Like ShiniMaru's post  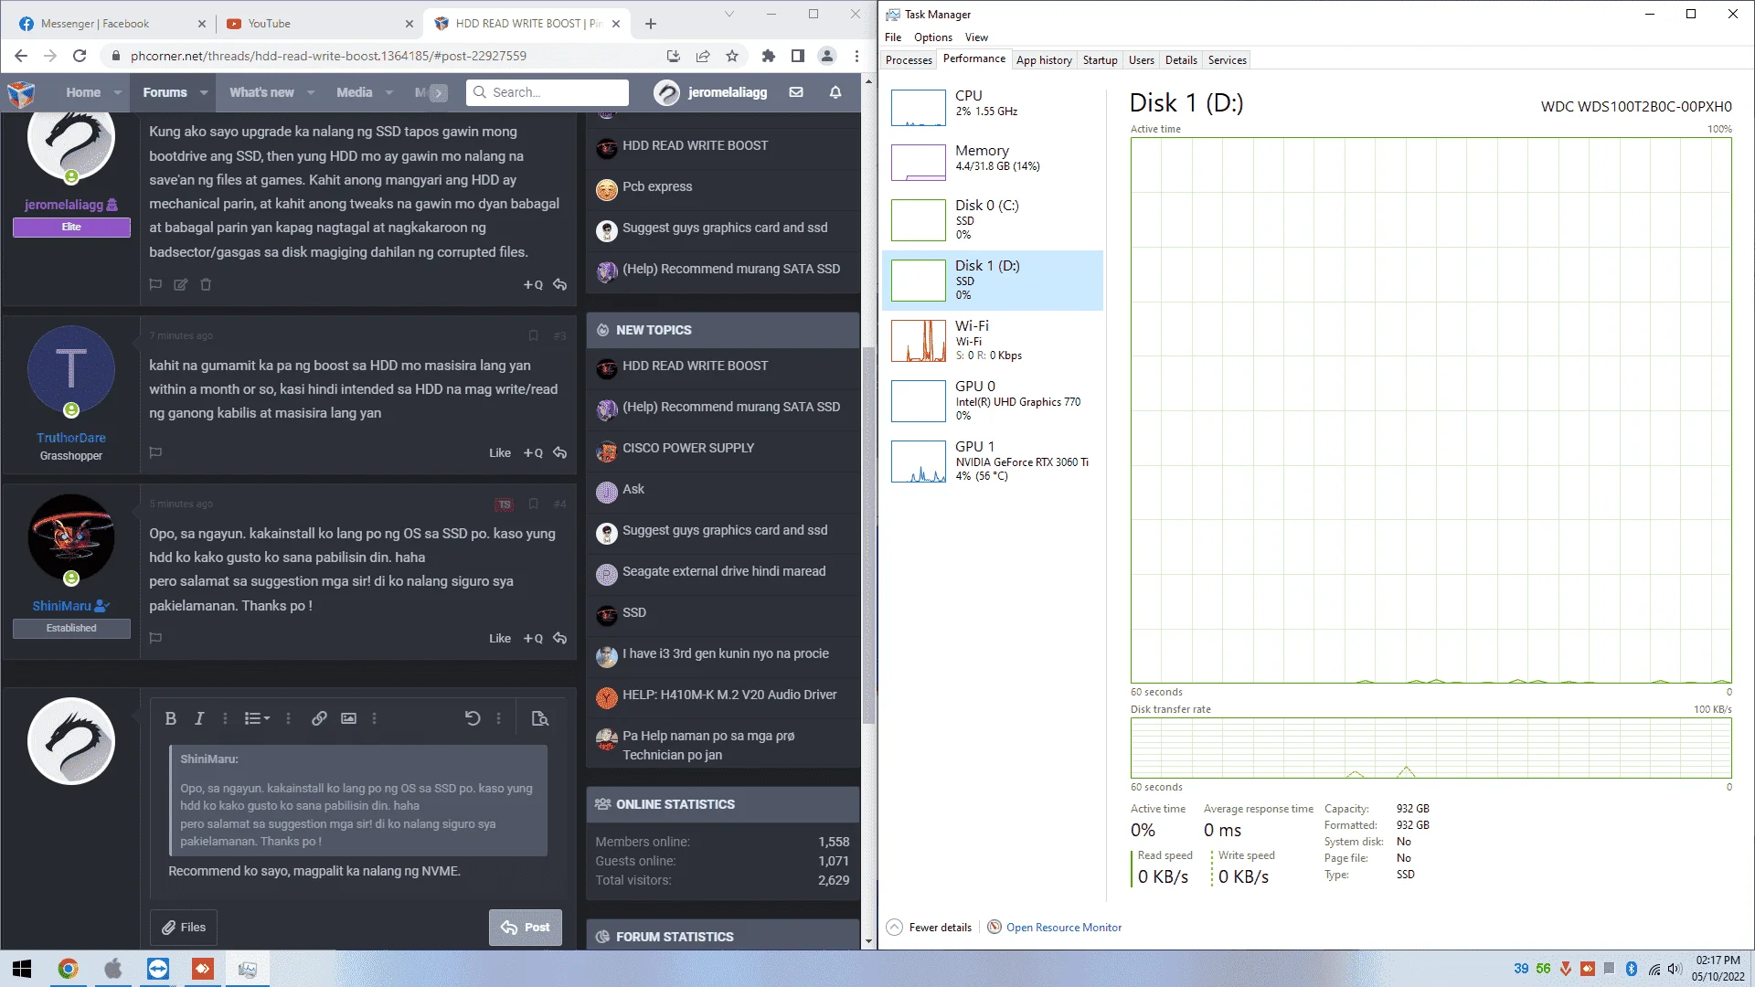click(x=499, y=638)
